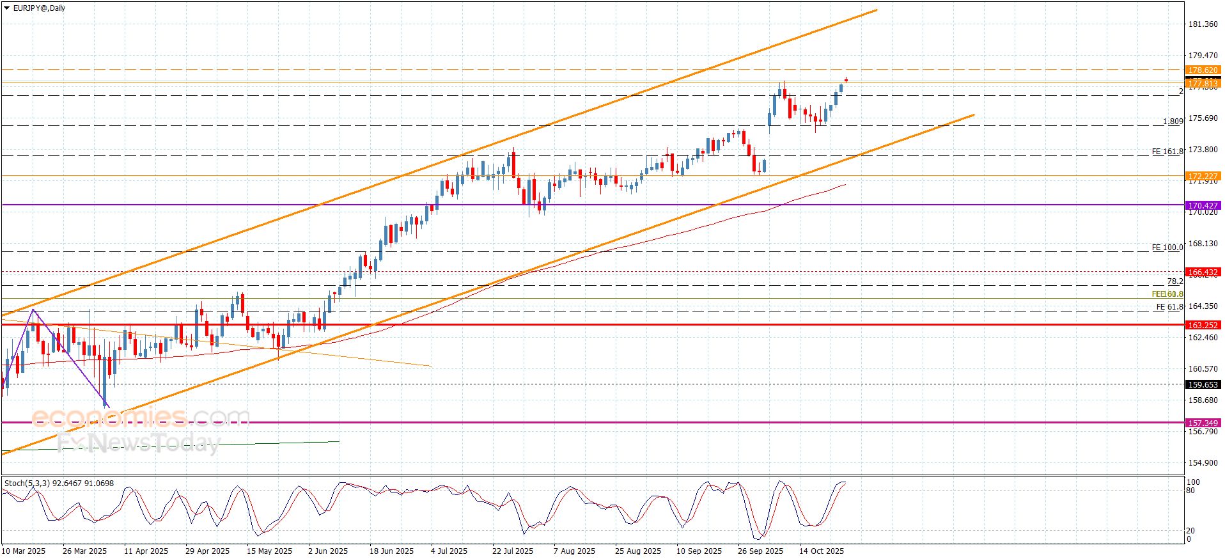This screenshot has height=559, width=1225.
Task: Click the 14 Oct 2025 date label
Action: click(821, 551)
